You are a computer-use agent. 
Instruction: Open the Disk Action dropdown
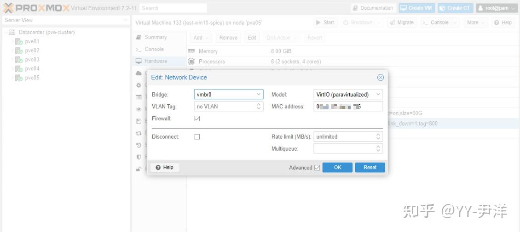(282, 38)
